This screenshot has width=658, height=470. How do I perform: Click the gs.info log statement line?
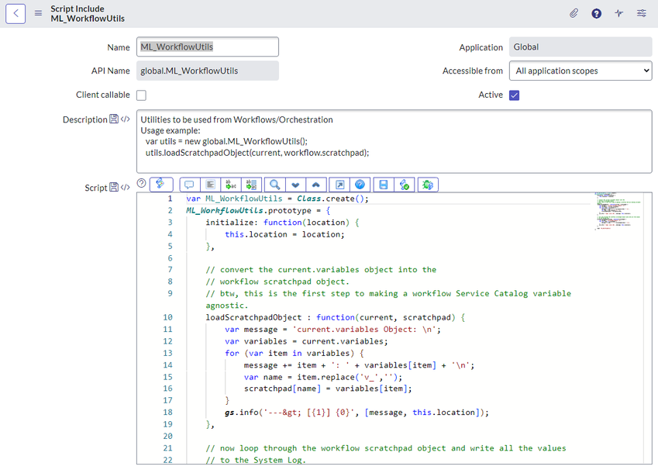357,413
